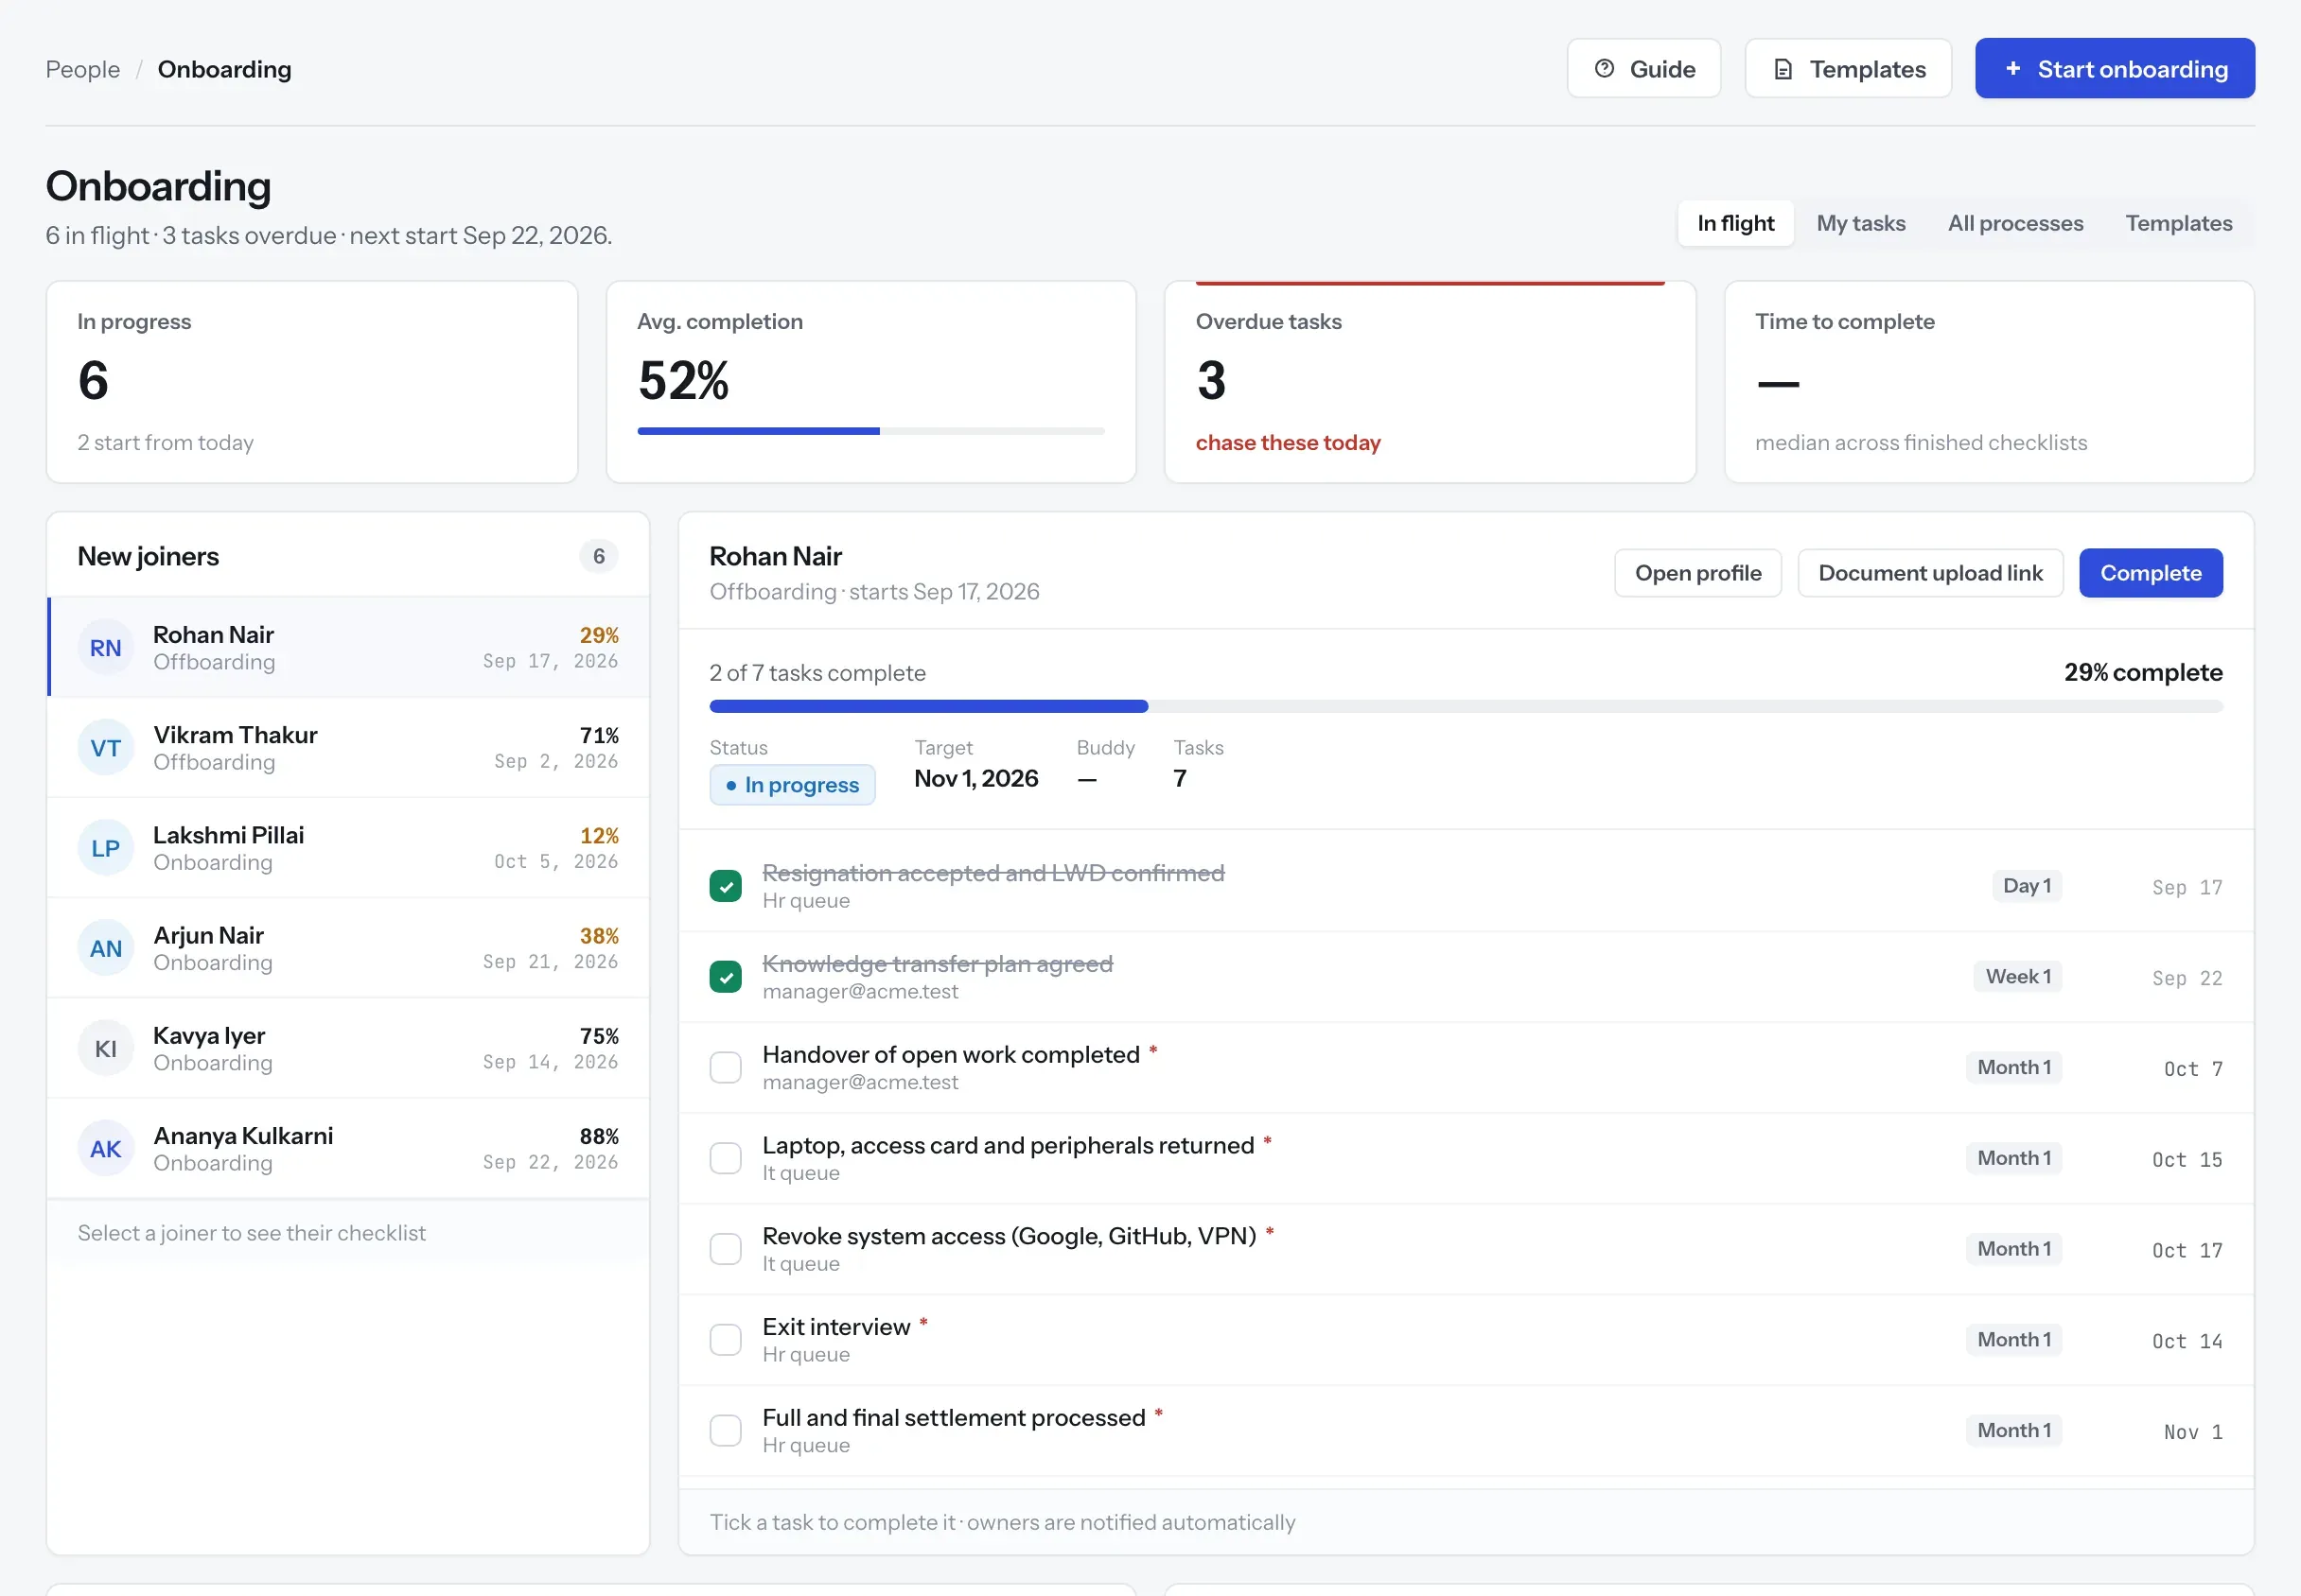This screenshot has width=2301, height=1596.
Task: Select Vikram Thakur in New joiners list
Action: [348, 747]
